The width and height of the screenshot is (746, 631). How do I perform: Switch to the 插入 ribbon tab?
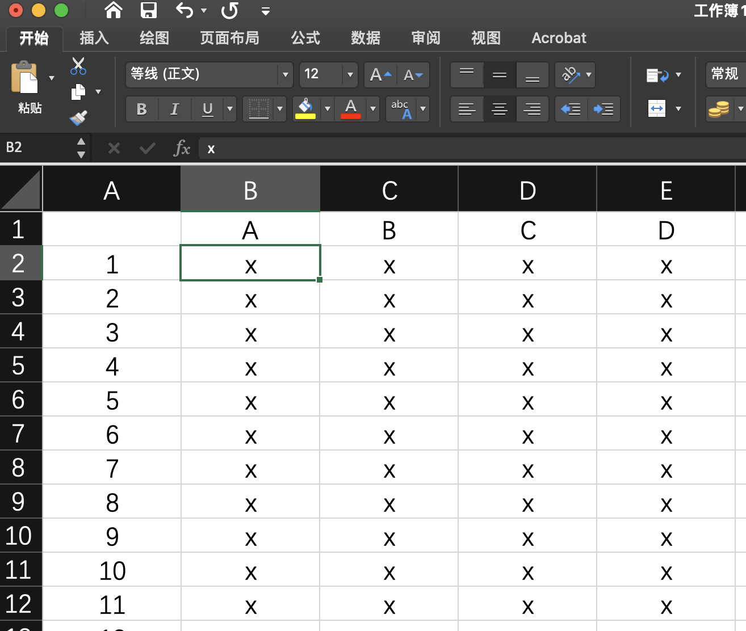pyautogui.click(x=93, y=38)
